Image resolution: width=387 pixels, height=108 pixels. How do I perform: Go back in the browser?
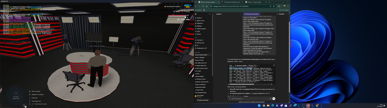[x=196, y=6]
